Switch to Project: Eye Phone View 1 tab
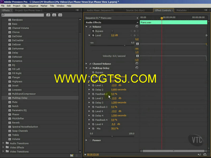 [x=29, y=10]
